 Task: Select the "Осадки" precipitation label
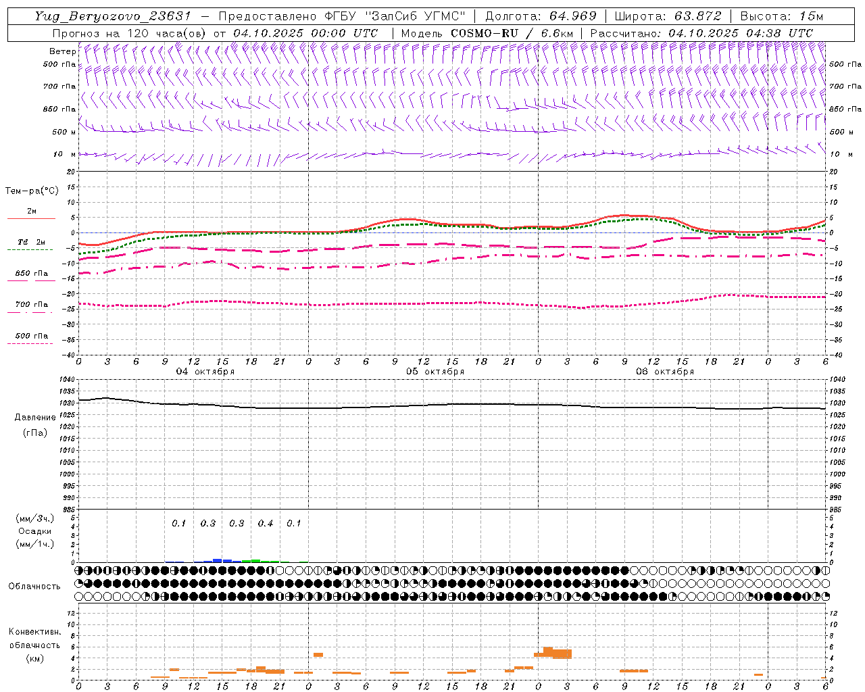35,531
